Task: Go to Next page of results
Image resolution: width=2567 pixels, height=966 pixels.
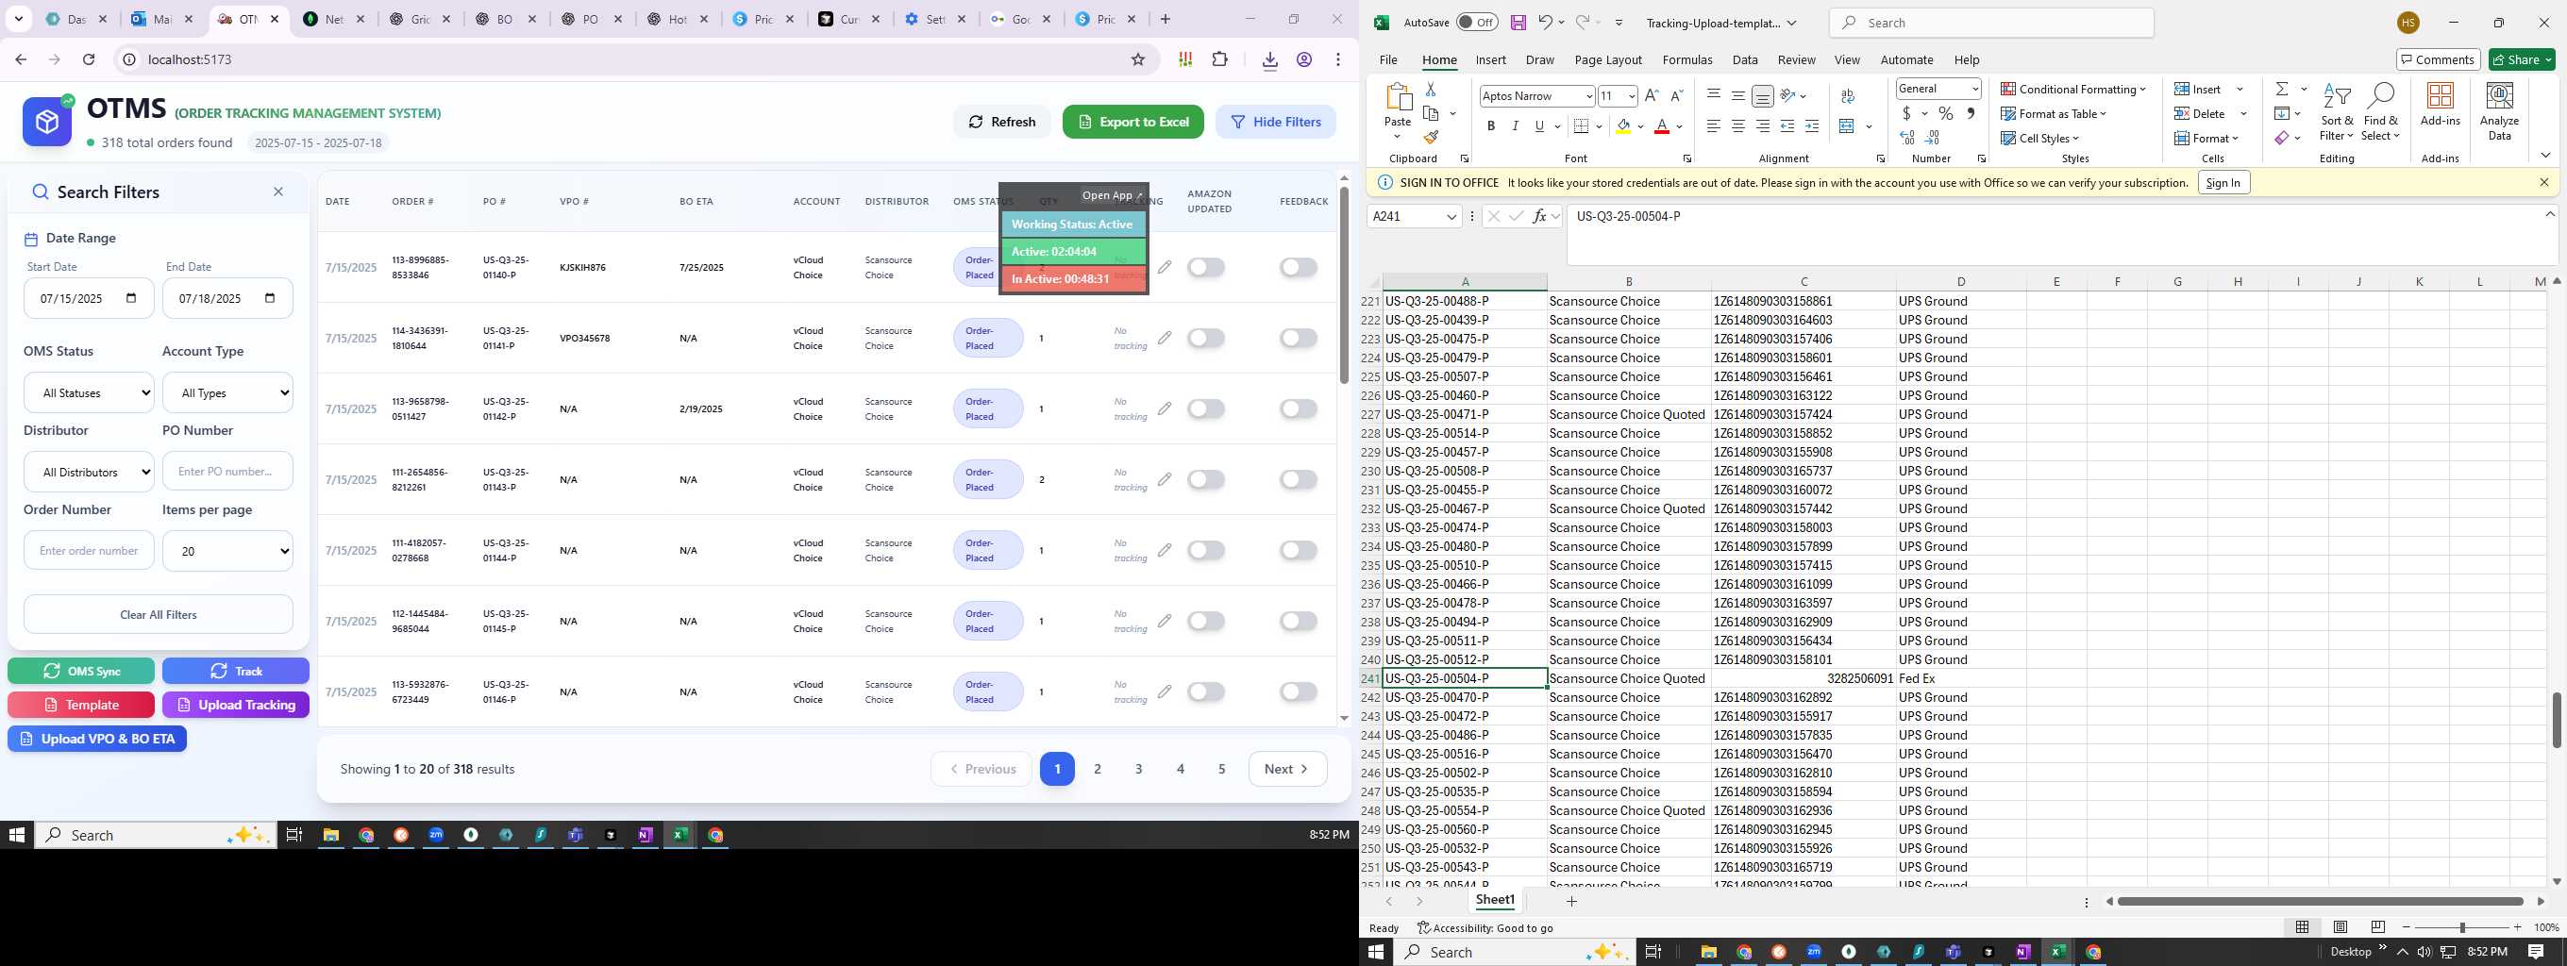Action: click(1287, 769)
